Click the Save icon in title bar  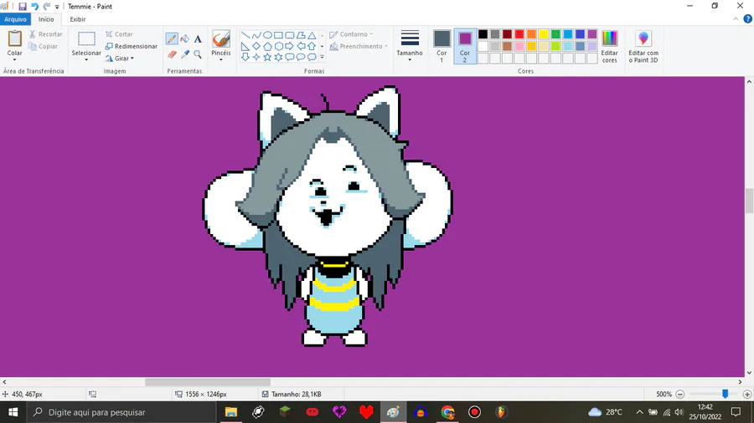23,6
